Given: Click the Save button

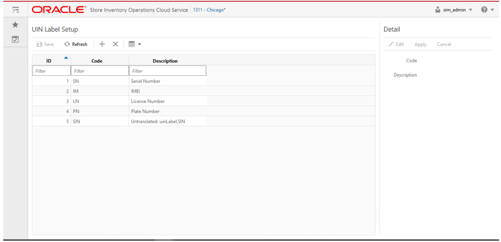Looking at the screenshot, I should click(45, 44).
